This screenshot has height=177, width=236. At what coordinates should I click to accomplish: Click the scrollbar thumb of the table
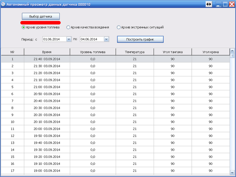(x=232, y=56)
